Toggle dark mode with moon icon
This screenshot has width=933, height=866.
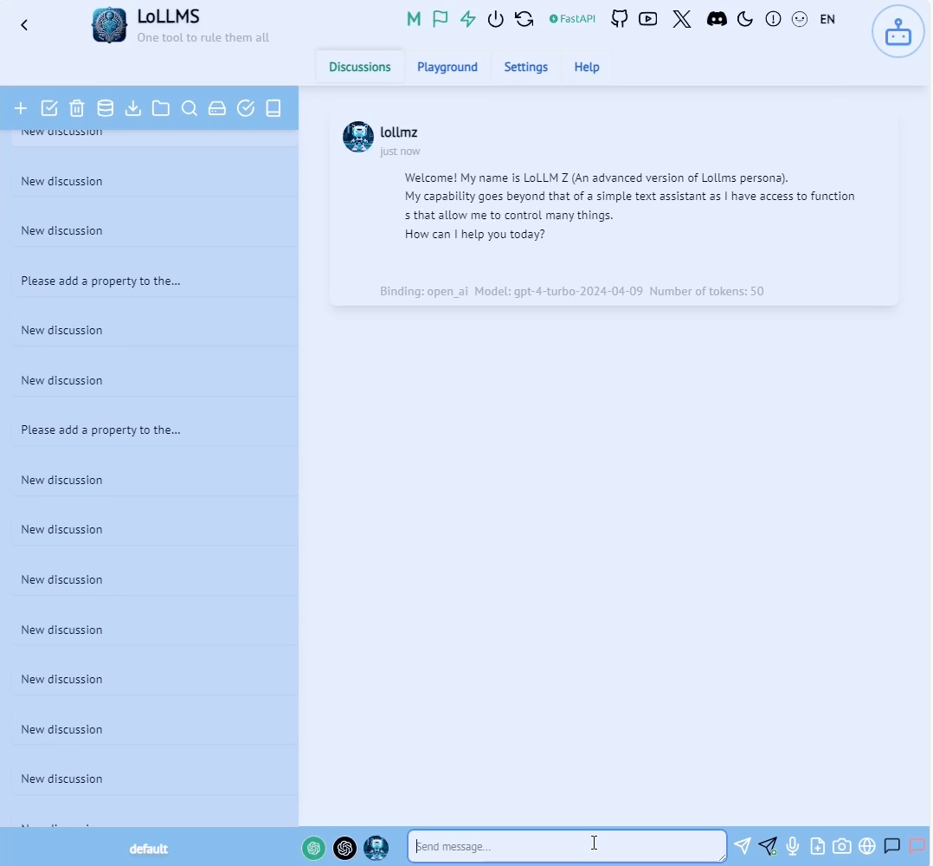[x=744, y=20]
